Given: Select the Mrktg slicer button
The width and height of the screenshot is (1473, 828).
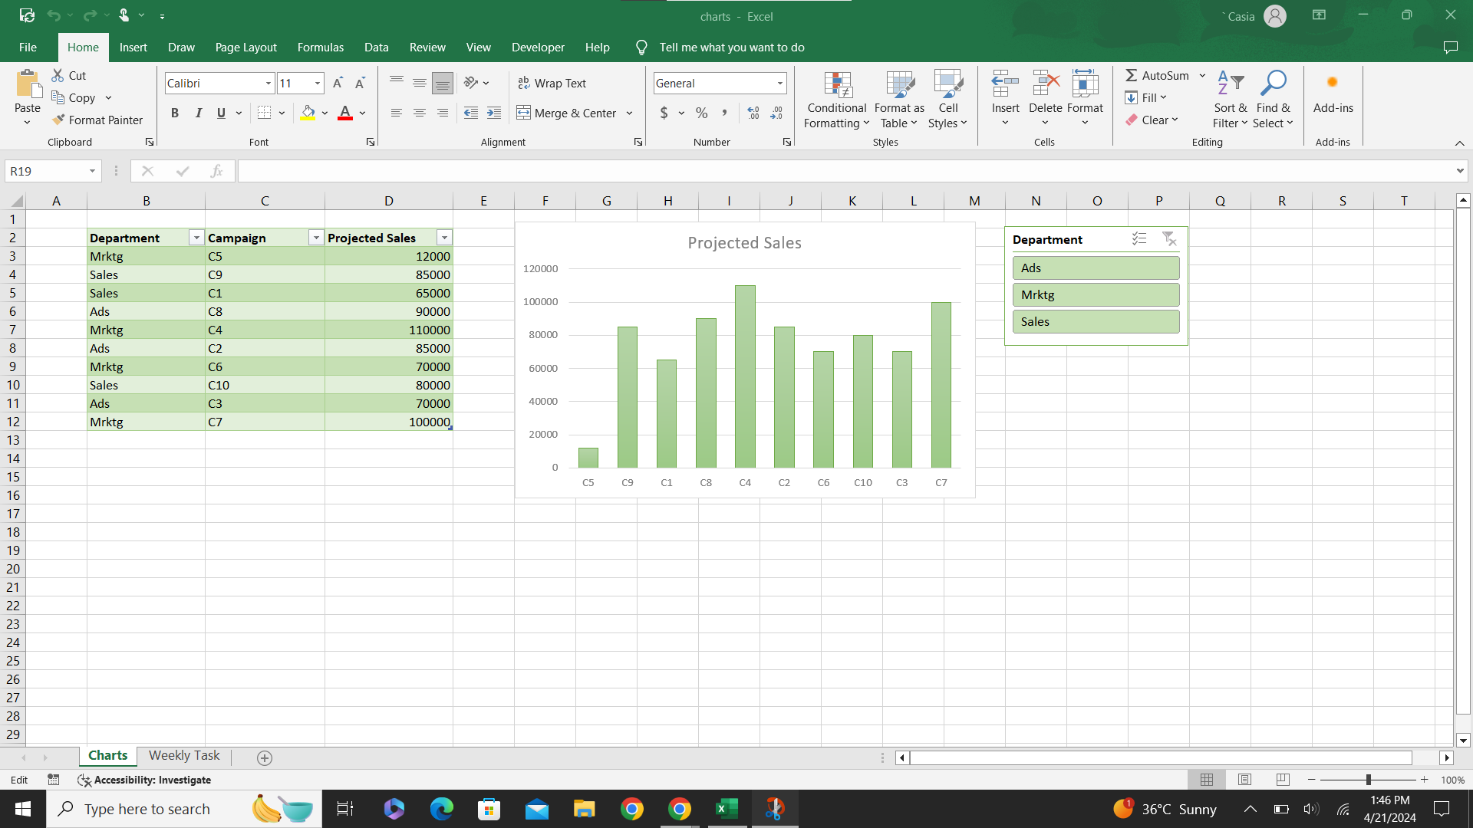Looking at the screenshot, I should pos(1096,294).
